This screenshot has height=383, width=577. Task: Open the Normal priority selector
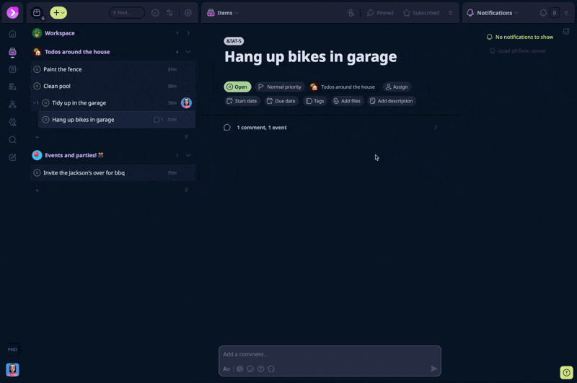pos(280,87)
